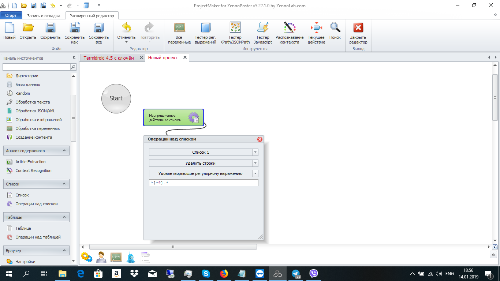Switch to Termidroid 4.5 с ключём tab
The width and height of the screenshot is (500, 281).
(109, 58)
